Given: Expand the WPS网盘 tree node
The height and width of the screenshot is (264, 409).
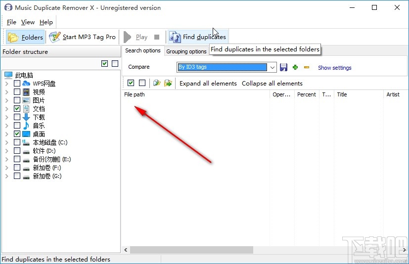Looking at the screenshot, I should pyautogui.click(x=7, y=84).
